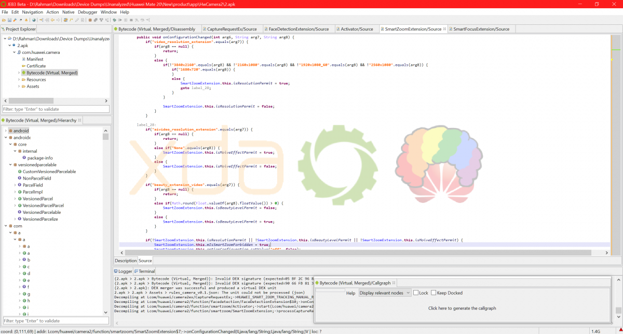Click the forward navigation arrow in toolbar
Screen dimensions: 623x334
pos(58,20)
